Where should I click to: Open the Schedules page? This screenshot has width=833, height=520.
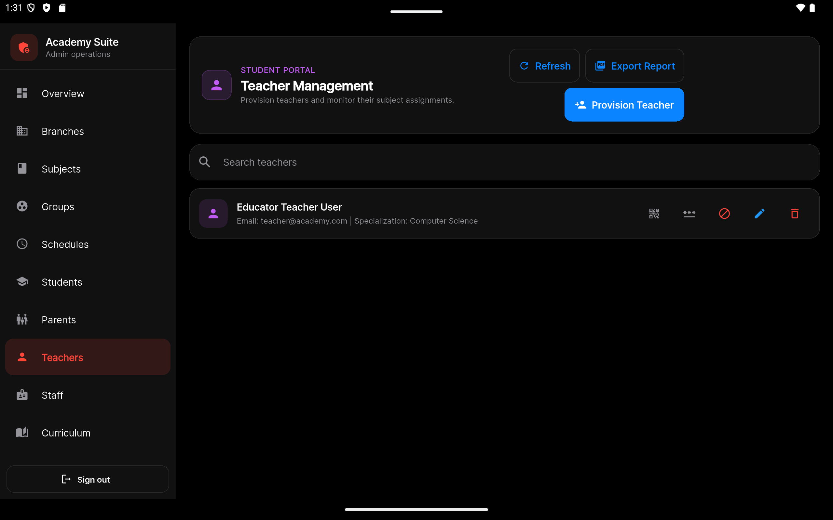click(88, 244)
